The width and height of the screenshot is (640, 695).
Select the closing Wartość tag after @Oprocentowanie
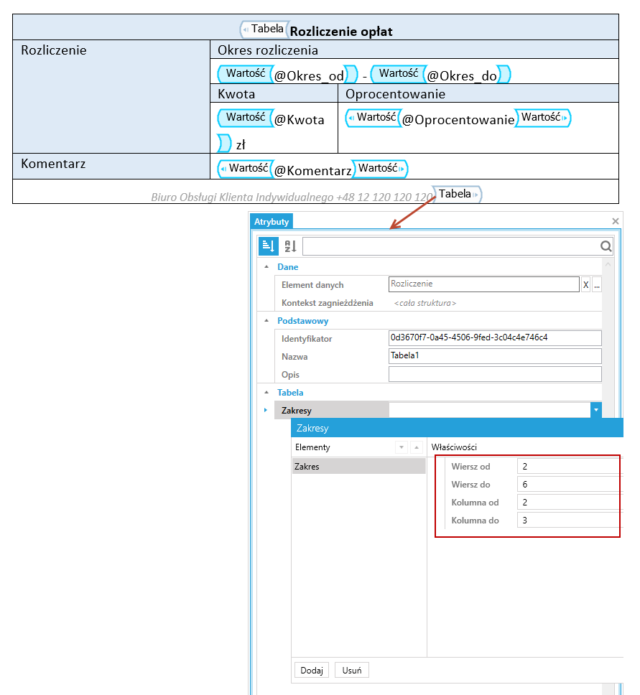543,118
